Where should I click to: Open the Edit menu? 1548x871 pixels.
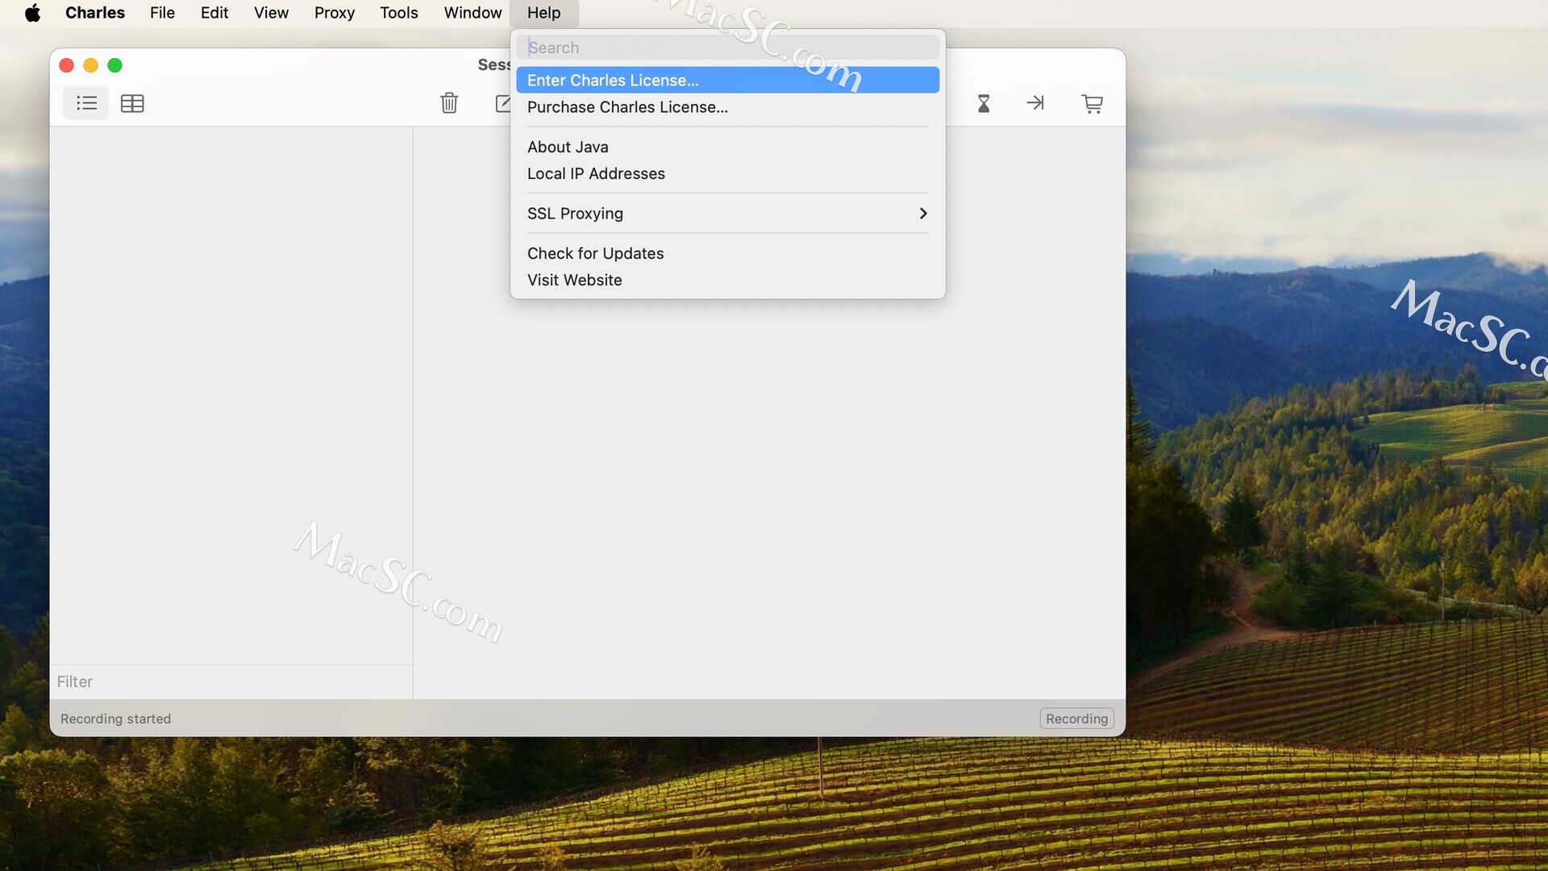click(214, 13)
